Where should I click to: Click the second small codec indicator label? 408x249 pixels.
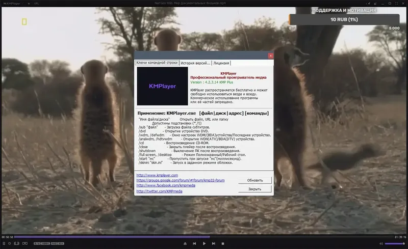(45, 243)
